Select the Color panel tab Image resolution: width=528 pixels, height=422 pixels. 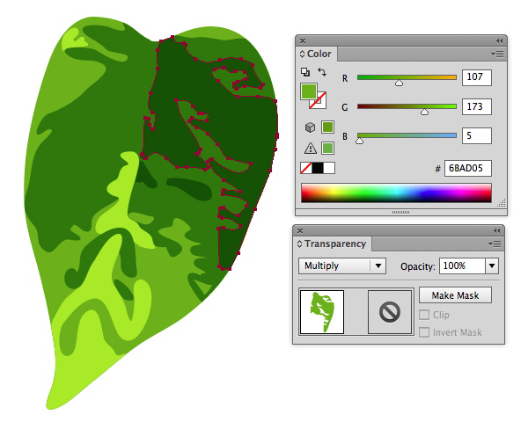[319, 54]
